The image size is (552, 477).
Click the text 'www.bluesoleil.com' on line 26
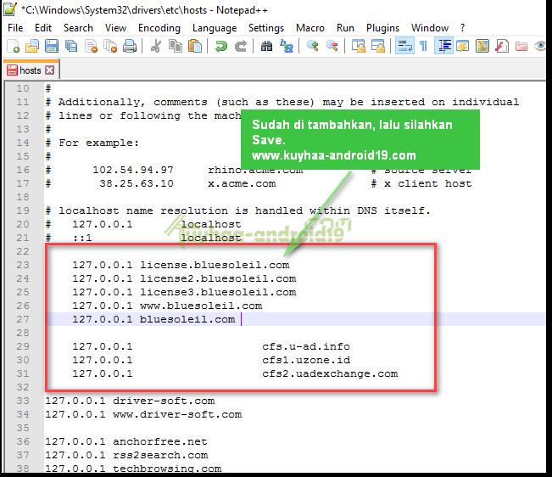201,306
